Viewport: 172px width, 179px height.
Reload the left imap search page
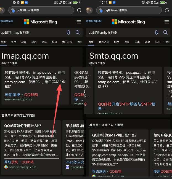pyautogui.click(x=79, y=10)
